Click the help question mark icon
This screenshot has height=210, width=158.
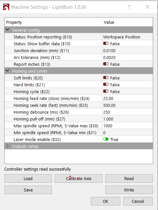pos(129,7)
